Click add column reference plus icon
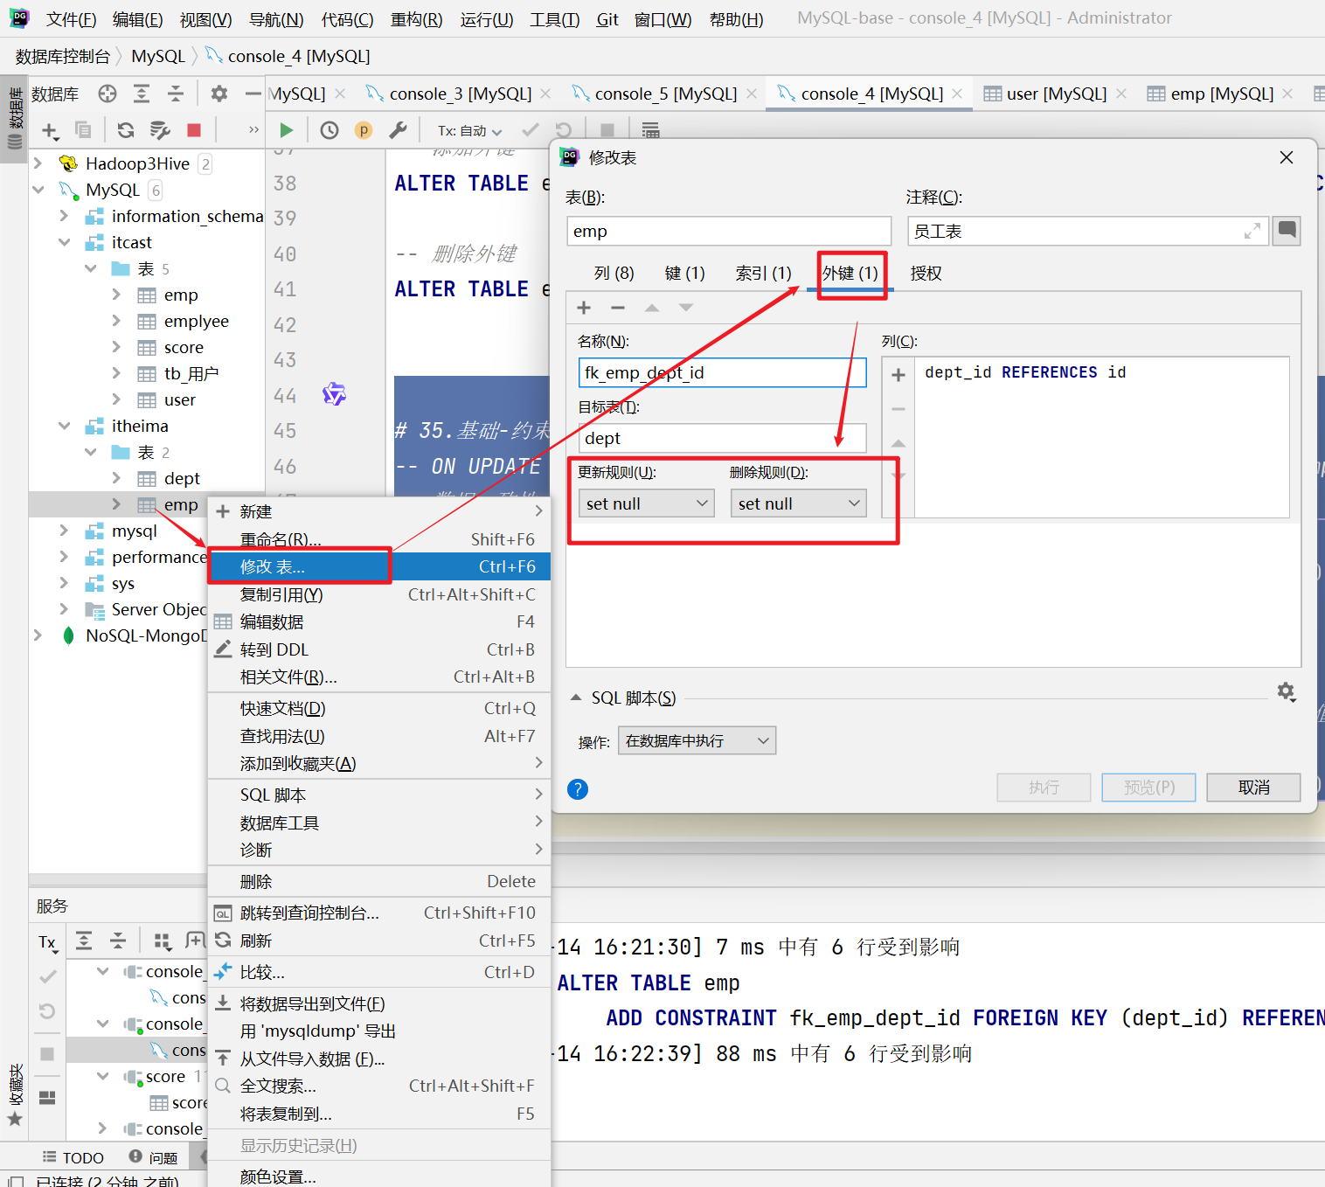1325x1187 pixels. 898,375
